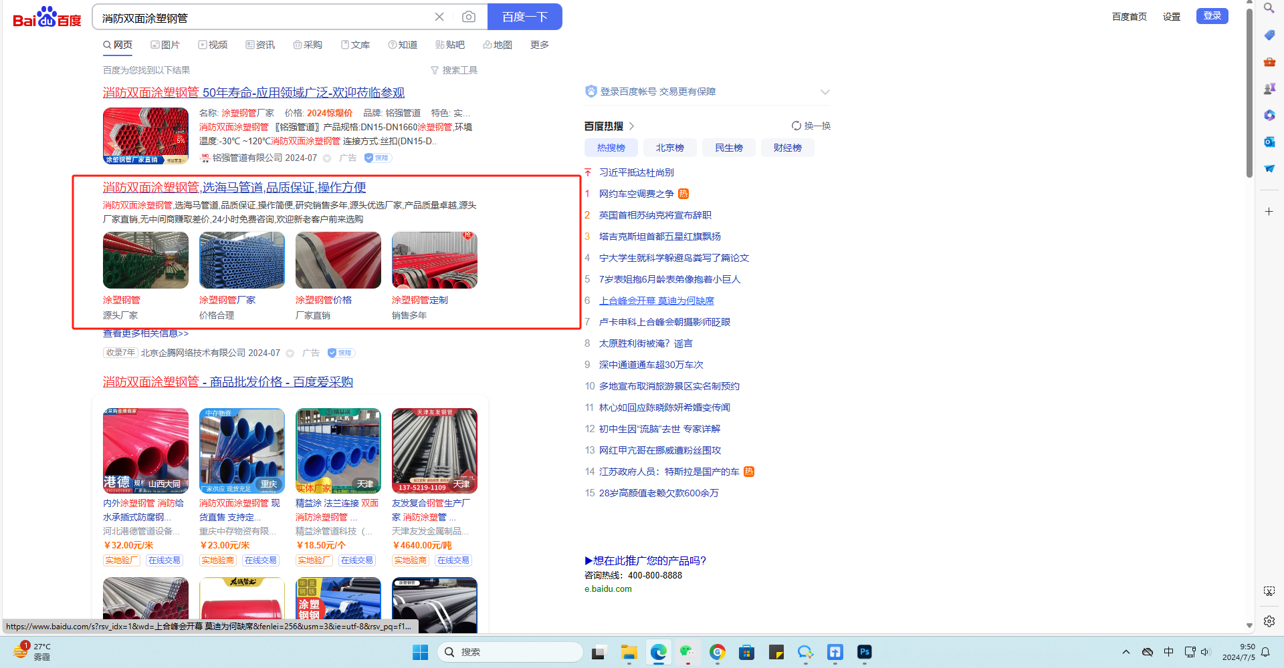Click the 涂塑钢管价格 thumbnail image
The width and height of the screenshot is (1284, 668).
[x=338, y=261]
